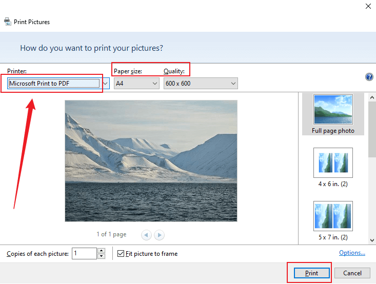Click the Print button
The image size is (376, 284).
(x=311, y=273)
